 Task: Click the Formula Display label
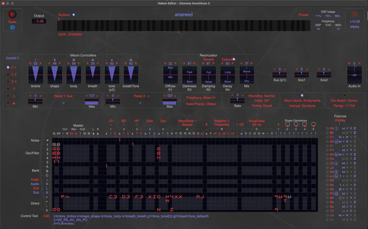(x=340, y=120)
